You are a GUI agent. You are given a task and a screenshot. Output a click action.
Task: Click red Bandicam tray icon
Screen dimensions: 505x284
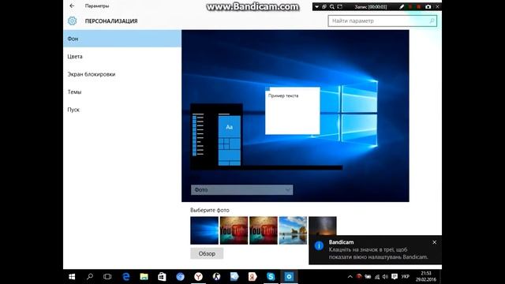(x=359, y=277)
